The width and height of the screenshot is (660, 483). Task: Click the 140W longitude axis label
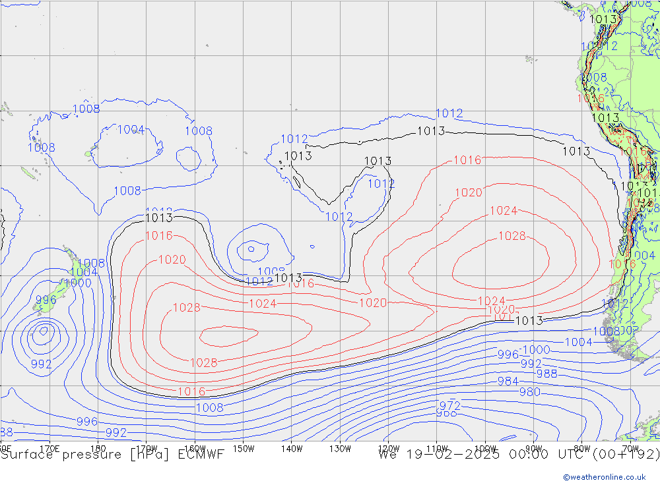(291, 448)
